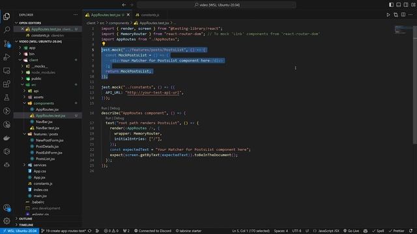The image size is (417, 234).
Task: Toggle the bottom Panel
Action: tap(398, 5)
